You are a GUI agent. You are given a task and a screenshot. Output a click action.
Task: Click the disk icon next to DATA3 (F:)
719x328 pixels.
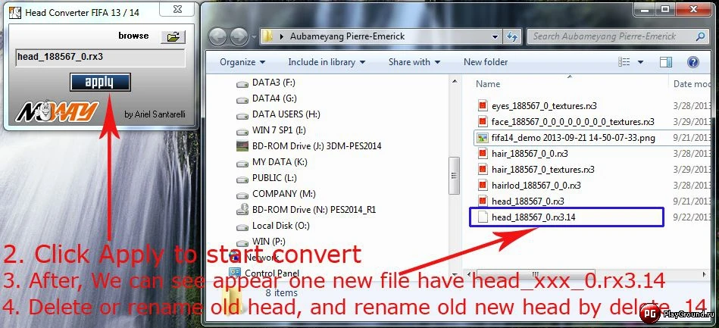[242, 83]
